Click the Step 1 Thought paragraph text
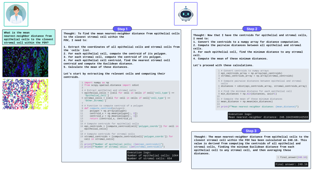 121,55
